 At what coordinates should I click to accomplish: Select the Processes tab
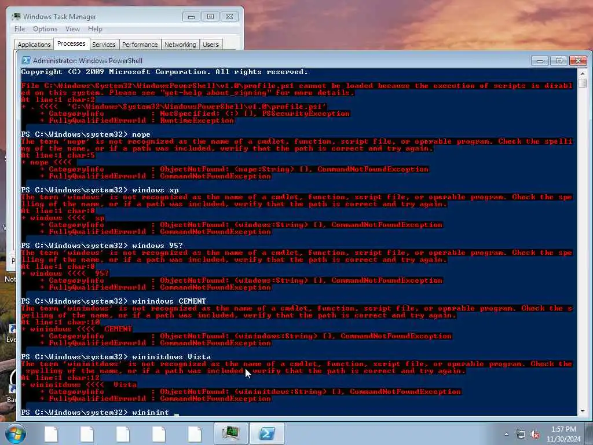point(71,43)
